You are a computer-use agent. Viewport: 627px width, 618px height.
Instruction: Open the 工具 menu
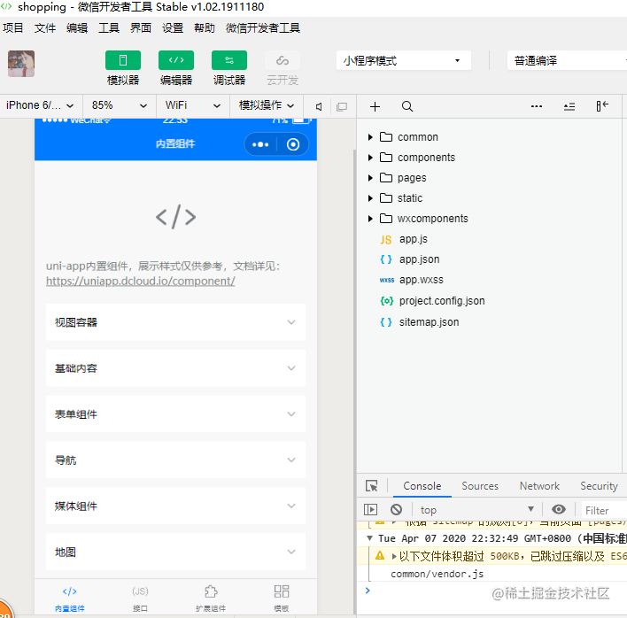[109, 28]
